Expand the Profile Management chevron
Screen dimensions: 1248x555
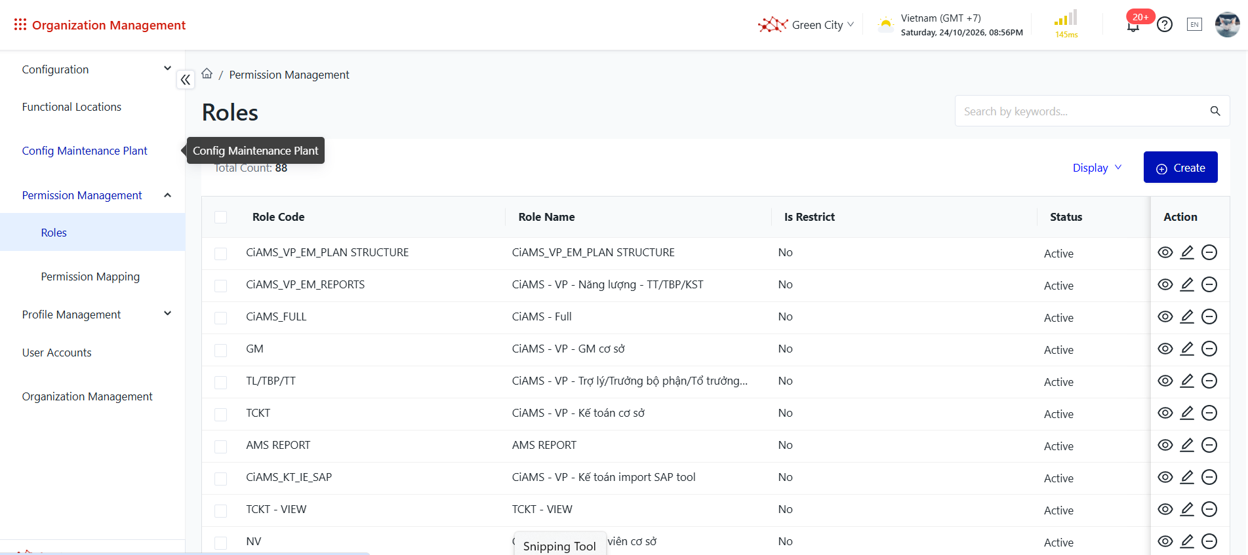point(167,314)
